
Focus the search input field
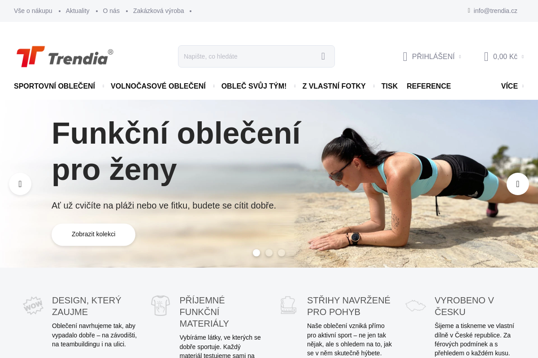pyautogui.click(x=247, y=56)
